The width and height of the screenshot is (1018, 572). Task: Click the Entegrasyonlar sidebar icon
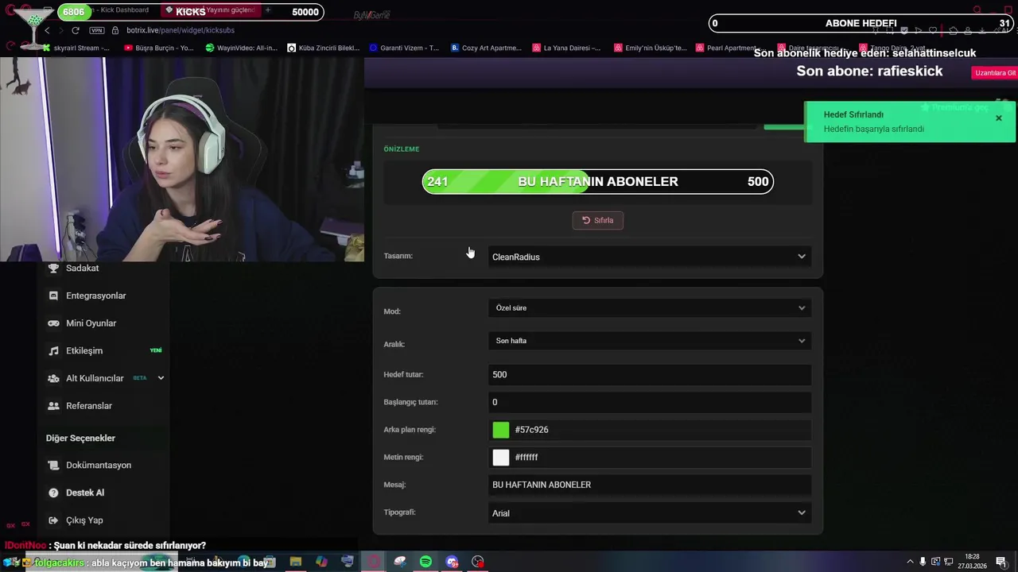pyautogui.click(x=53, y=296)
